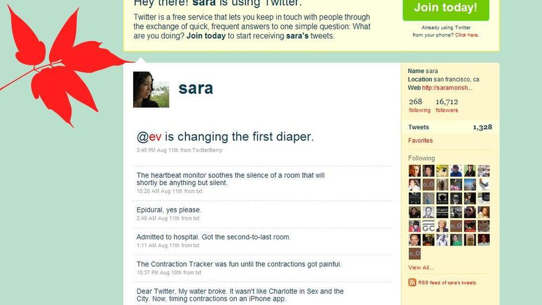Open the GC logo avatar in Following
The height and width of the screenshot is (305, 542).
point(429,226)
